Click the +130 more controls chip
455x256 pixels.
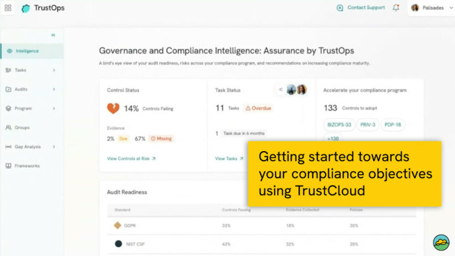pos(333,138)
